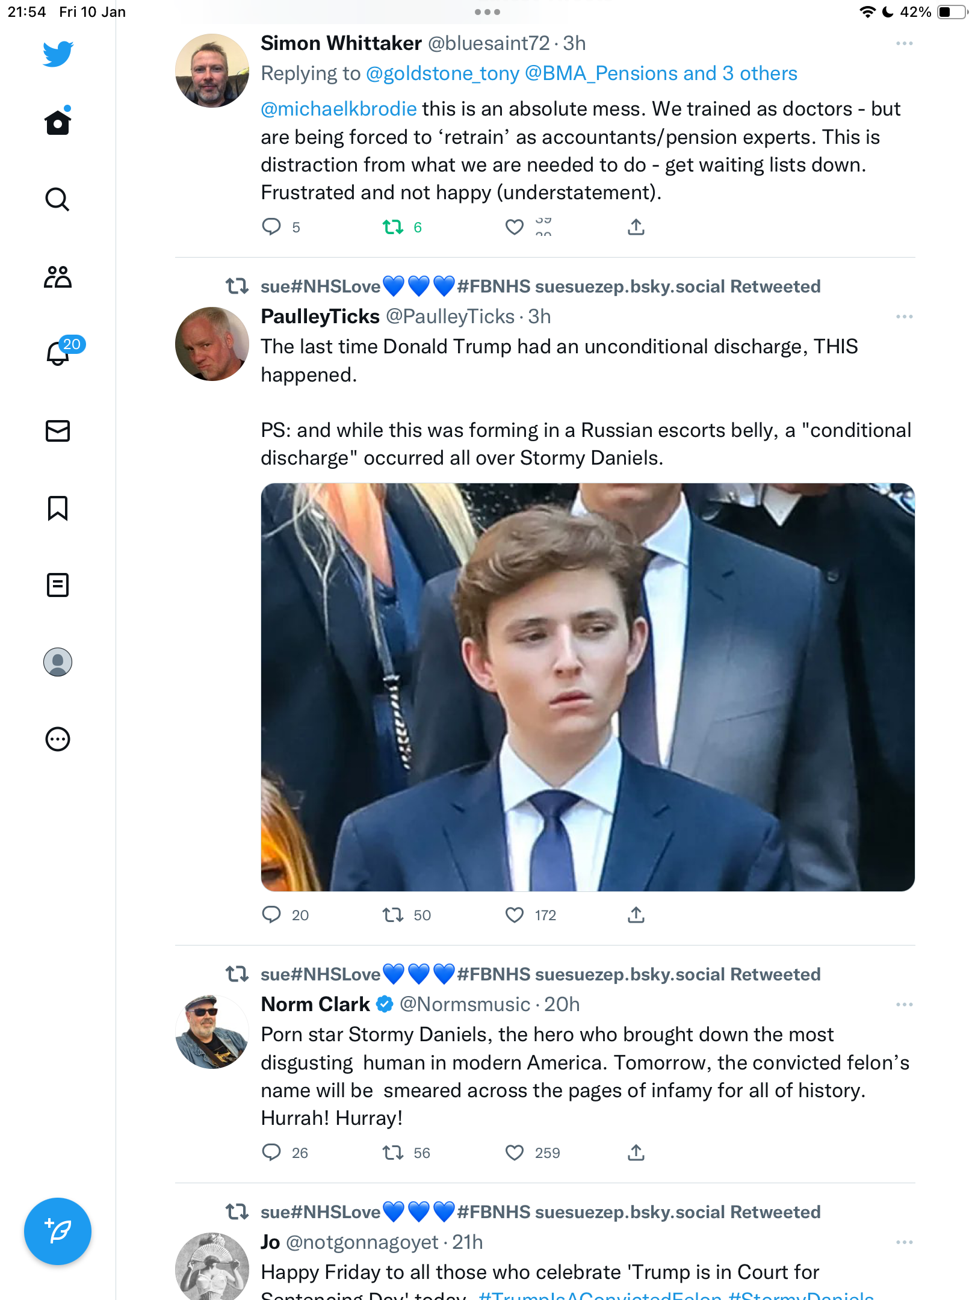Open the @goldstone_tony reply link
The height and width of the screenshot is (1300, 975).
point(442,73)
